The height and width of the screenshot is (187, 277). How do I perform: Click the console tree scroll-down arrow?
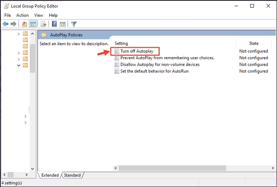[x=33, y=169]
